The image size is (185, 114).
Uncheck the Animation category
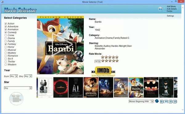[6, 29]
